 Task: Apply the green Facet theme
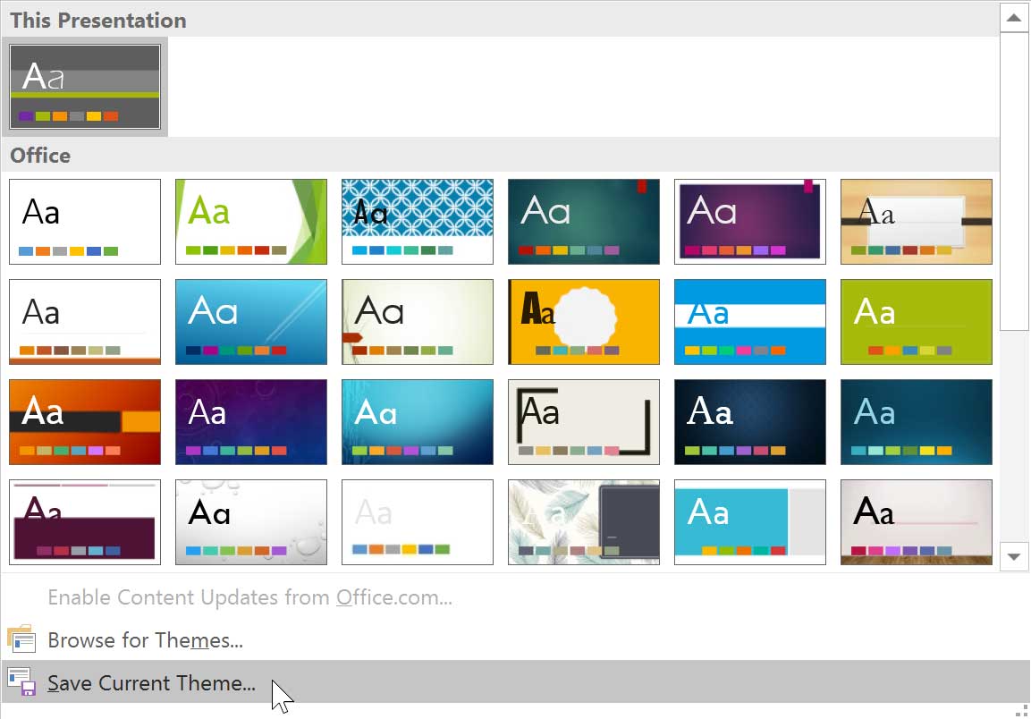251,222
